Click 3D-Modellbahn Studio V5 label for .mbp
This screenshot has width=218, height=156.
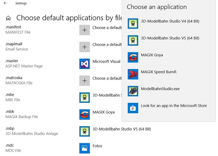pos(122,129)
